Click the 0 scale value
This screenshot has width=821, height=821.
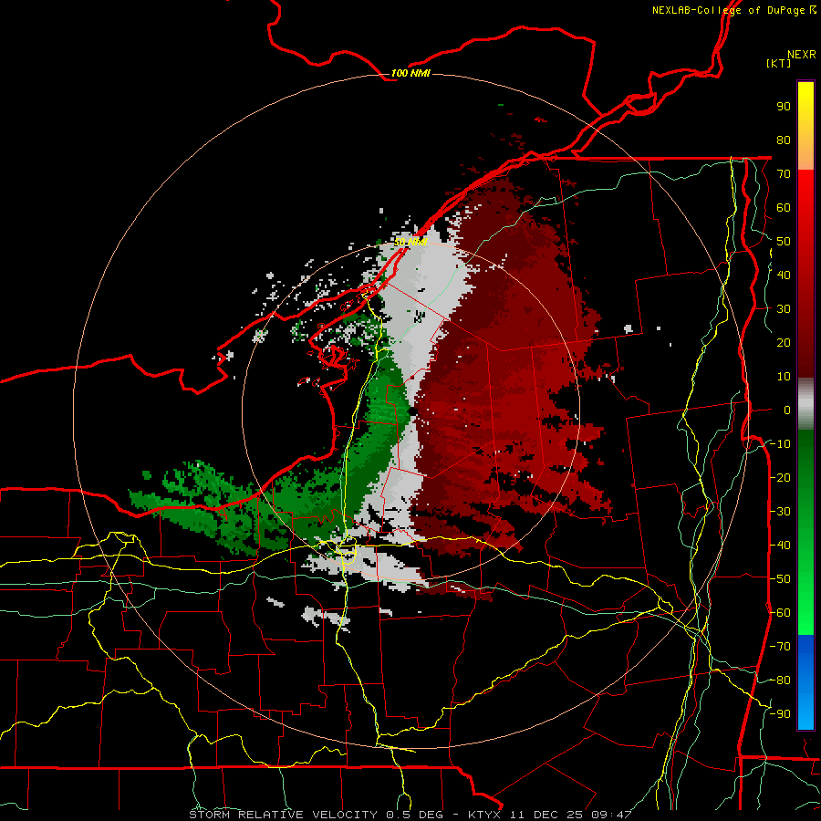pyautogui.click(x=787, y=410)
